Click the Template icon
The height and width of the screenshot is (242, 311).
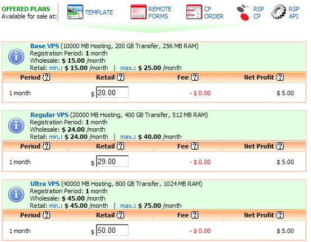tap(75, 12)
